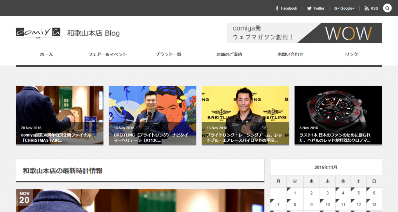This screenshot has height=212, width=398.
Task: Open the 20 Nov 2016 Christmas Fair post
Action: [x=59, y=115]
